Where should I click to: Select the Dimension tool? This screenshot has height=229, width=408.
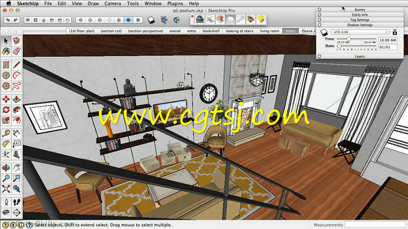17,134
